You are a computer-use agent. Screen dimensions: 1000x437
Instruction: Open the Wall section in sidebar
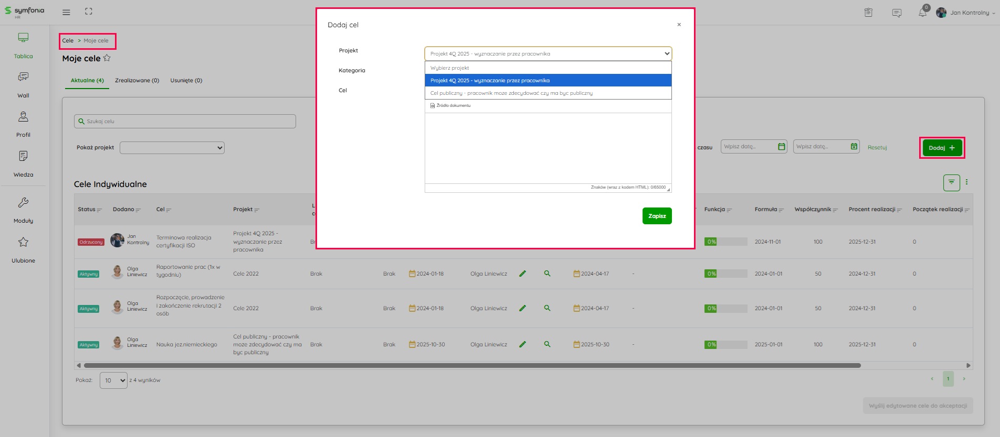pyautogui.click(x=23, y=78)
